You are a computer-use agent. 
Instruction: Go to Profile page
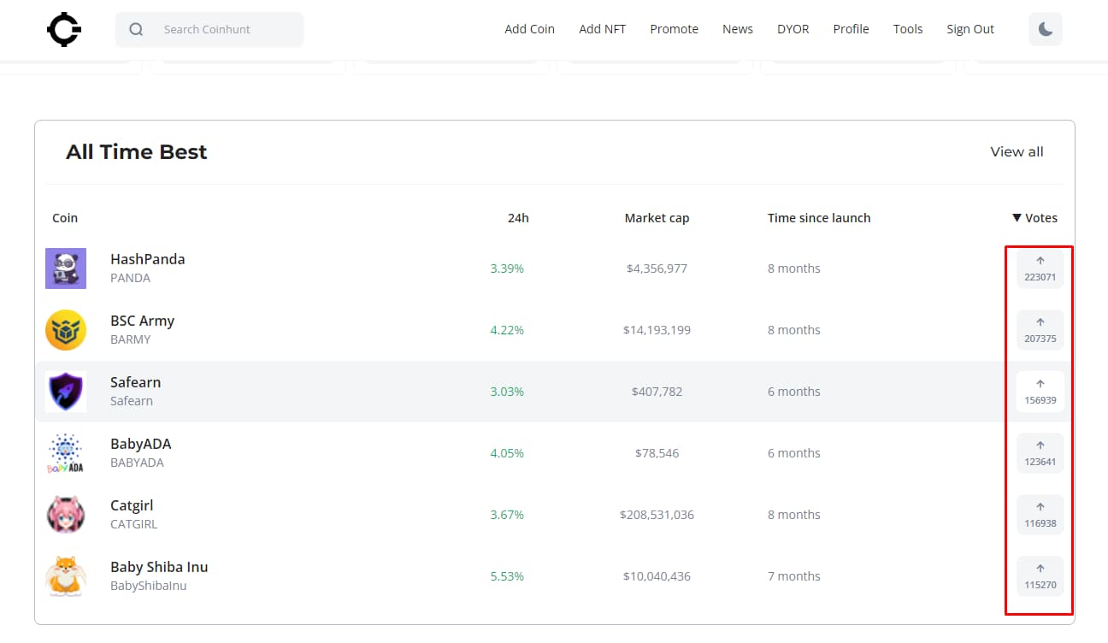pos(851,29)
